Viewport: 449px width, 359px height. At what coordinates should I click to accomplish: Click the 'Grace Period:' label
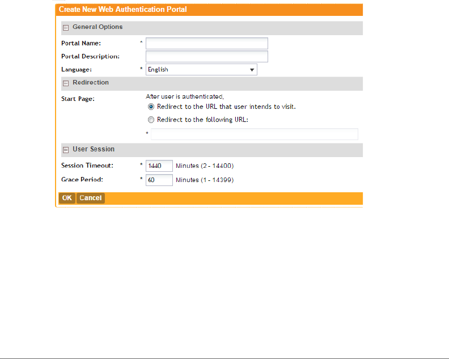tap(82, 180)
